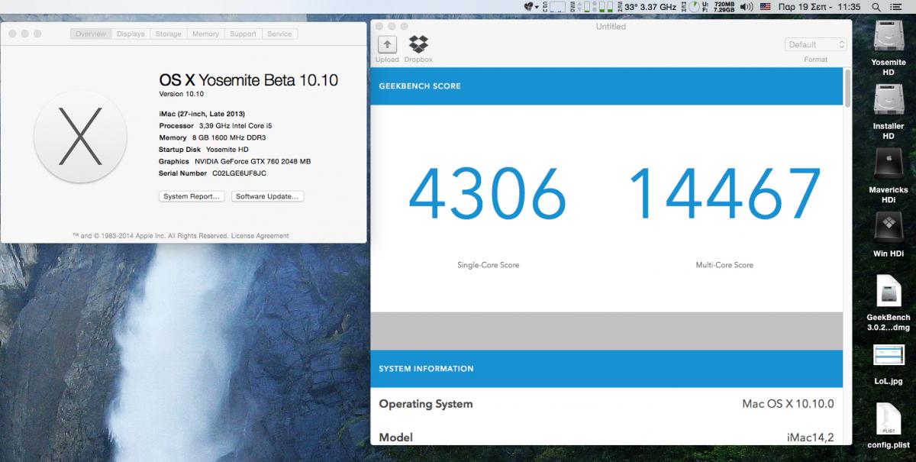916x462 pixels.
Task: Click the memory usage 720MB indicator
Action: [x=718, y=7]
